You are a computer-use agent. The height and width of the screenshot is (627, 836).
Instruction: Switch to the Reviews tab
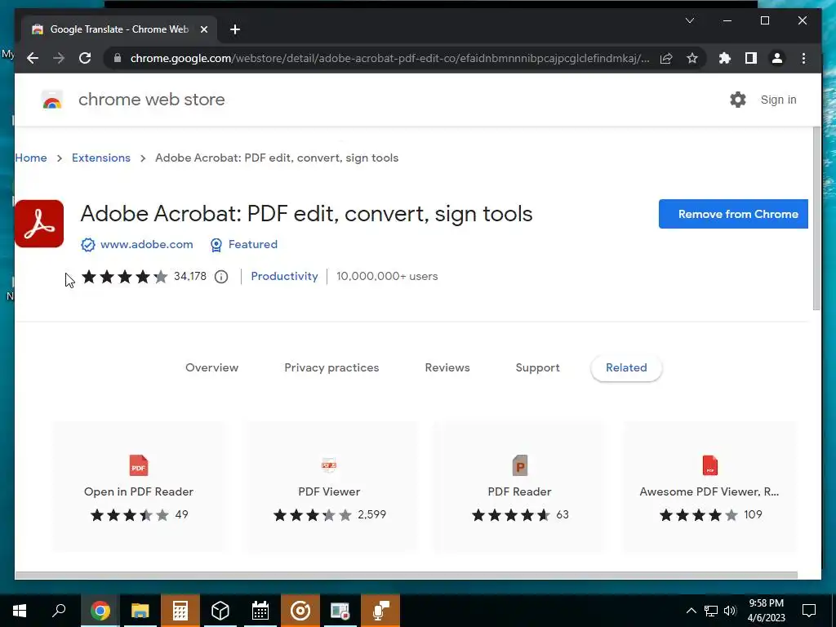(x=447, y=367)
